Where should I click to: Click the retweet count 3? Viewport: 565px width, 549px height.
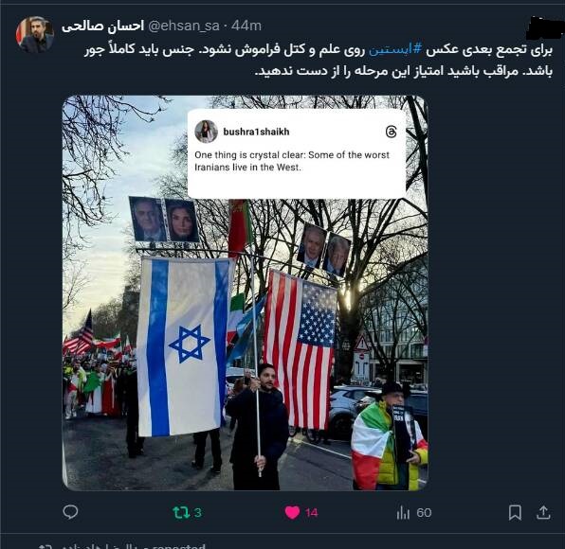(x=197, y=512)
